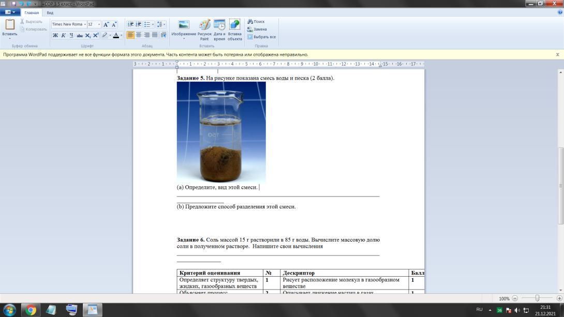Click the Save icon in quick access toolbar

(13, 4)
